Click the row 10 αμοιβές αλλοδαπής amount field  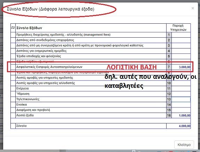[181, 83]
